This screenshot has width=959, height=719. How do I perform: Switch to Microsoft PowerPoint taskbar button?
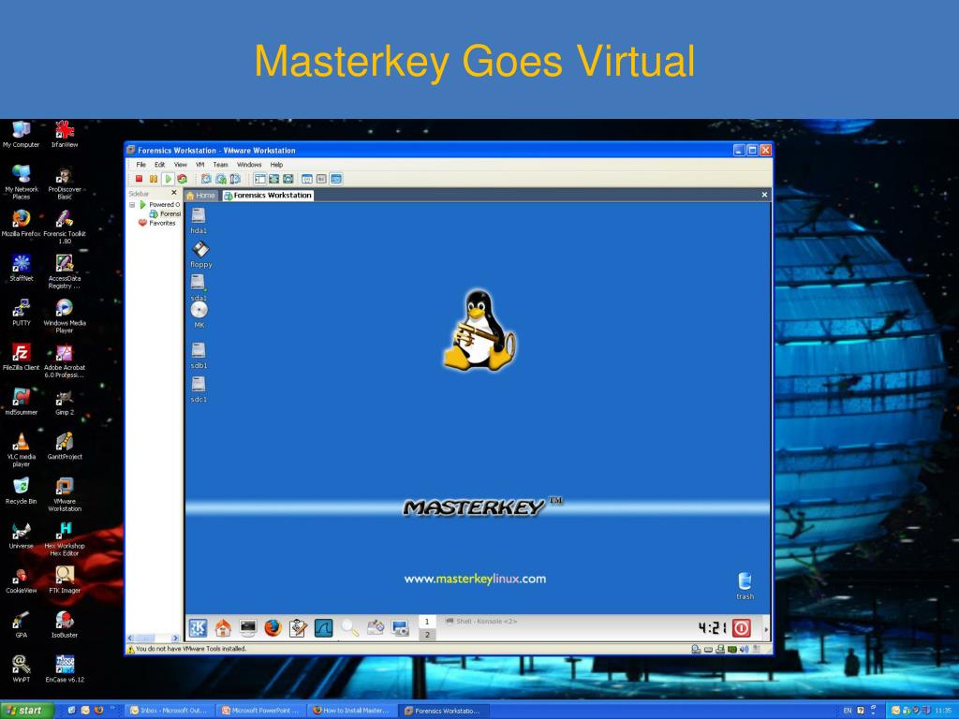(x=260, y=711)
